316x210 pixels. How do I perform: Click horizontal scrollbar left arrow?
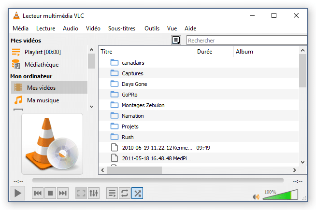coord(102,170)
